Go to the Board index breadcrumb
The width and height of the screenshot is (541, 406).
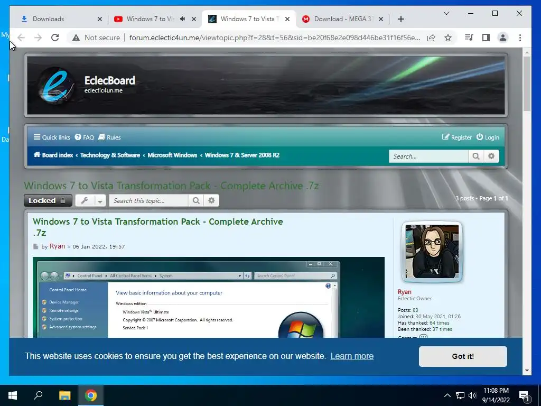pyautogui.click(x=53, y=155)
